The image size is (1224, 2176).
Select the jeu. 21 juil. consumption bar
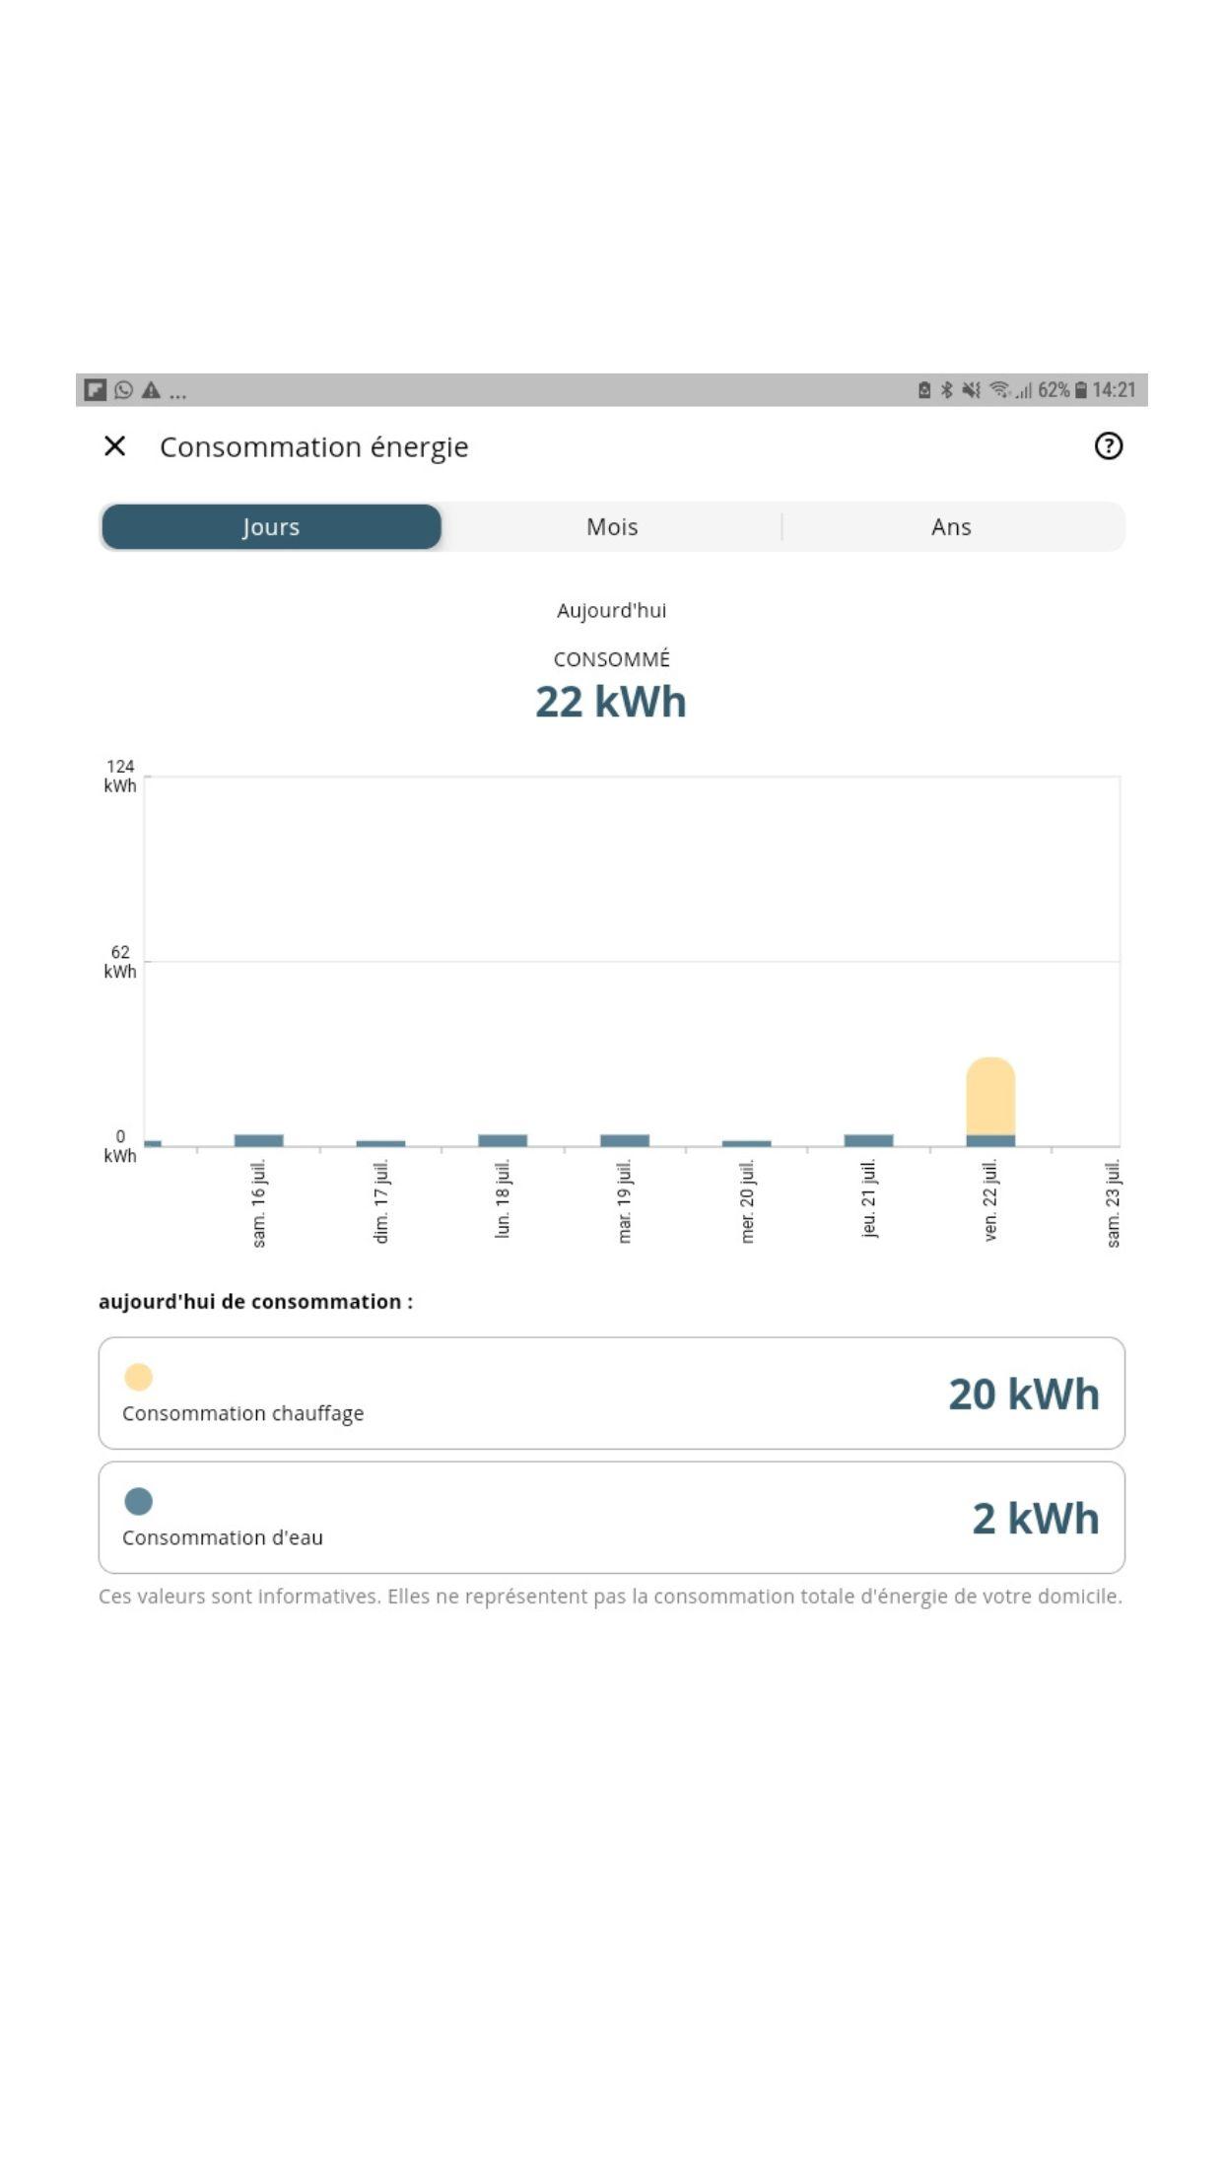tap(868, 1140)
